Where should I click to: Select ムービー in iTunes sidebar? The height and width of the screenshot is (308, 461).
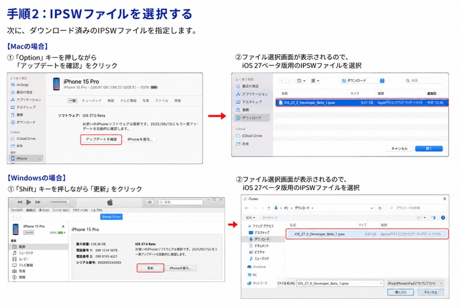click(x=20, y=259)
